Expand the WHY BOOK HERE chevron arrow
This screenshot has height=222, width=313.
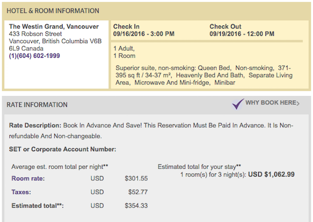click(298, 103)
